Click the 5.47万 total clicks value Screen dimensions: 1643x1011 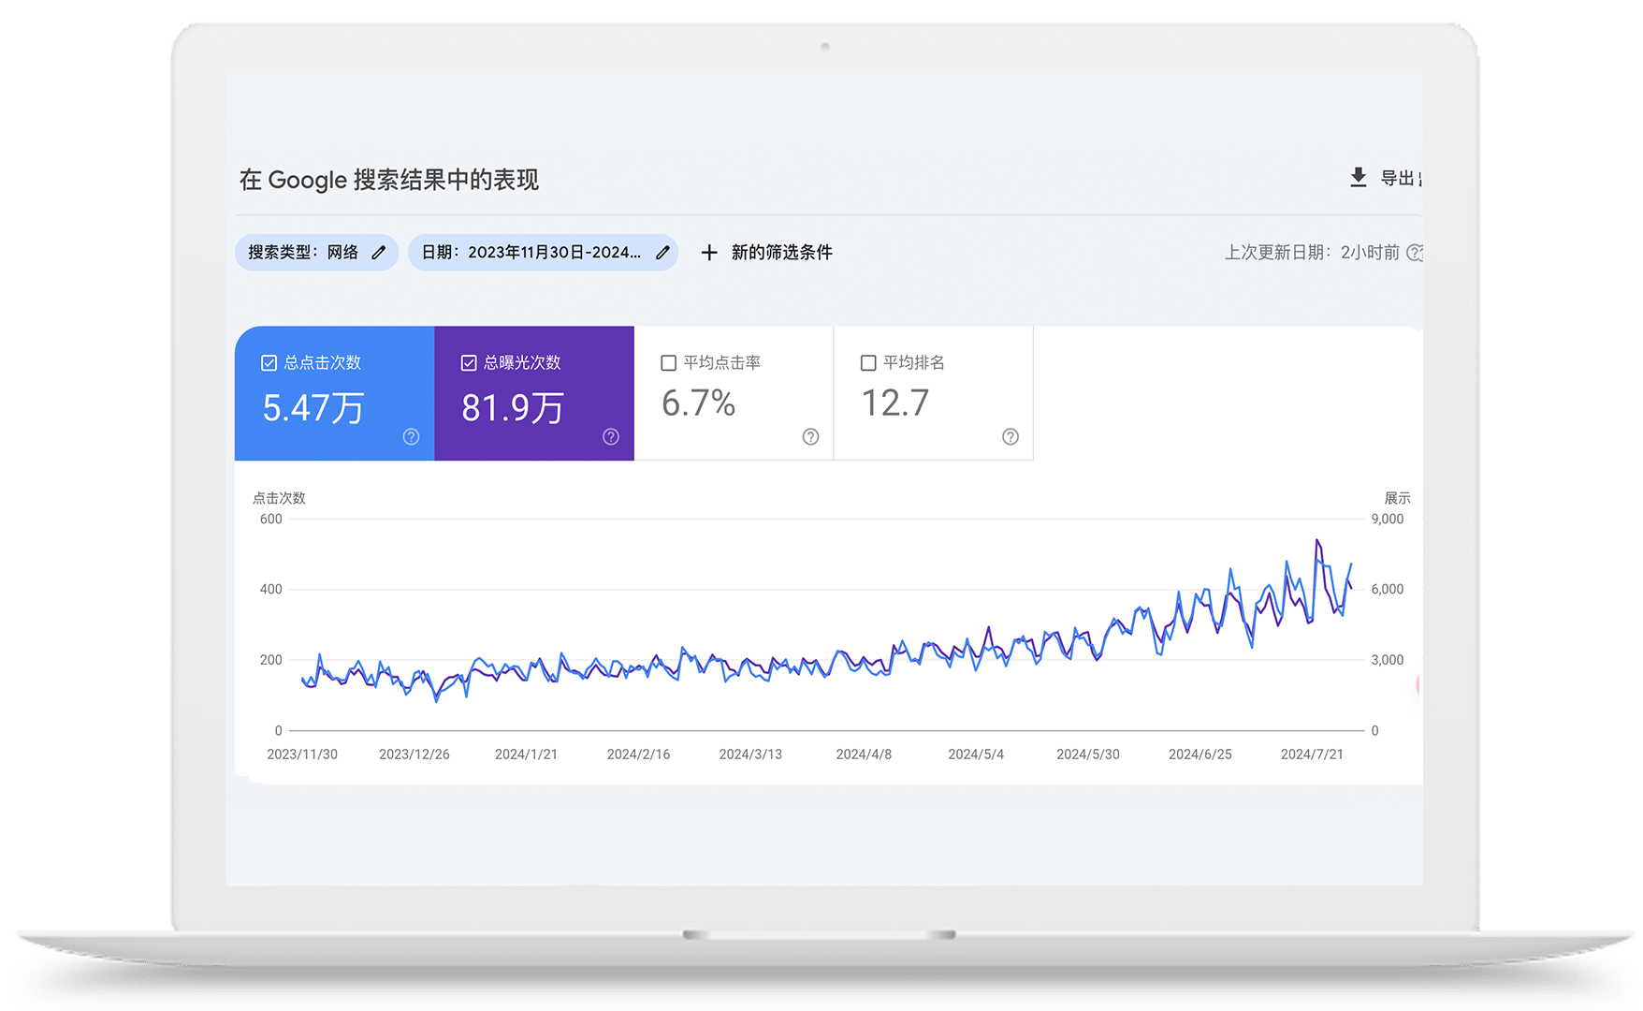coord(313,408)
